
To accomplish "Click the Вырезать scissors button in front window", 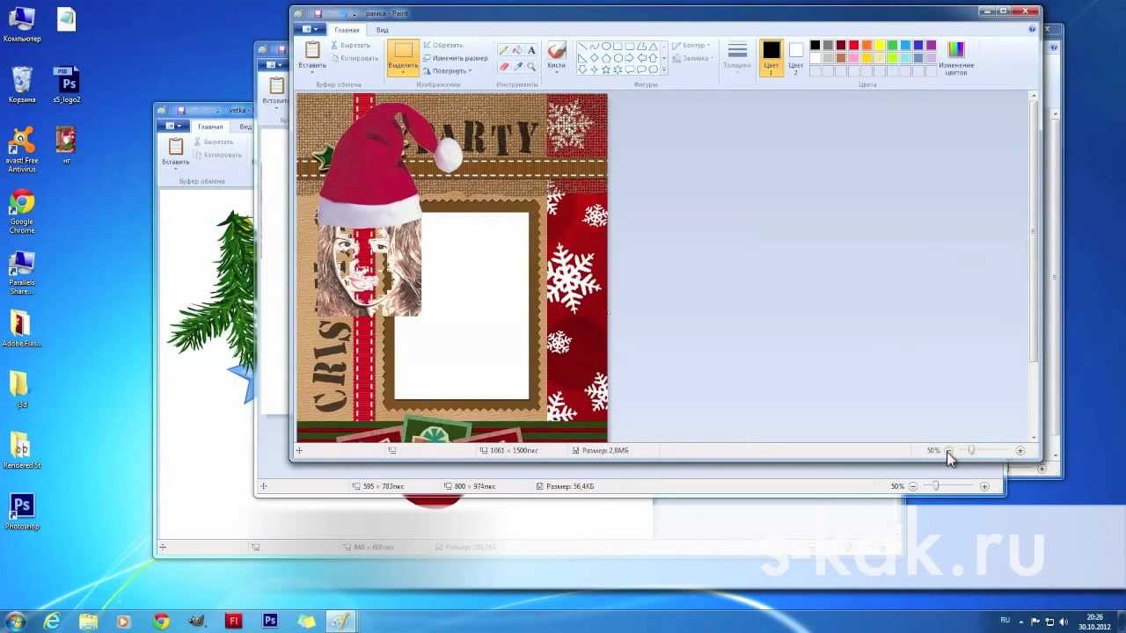I will click(x=350, y=45).
